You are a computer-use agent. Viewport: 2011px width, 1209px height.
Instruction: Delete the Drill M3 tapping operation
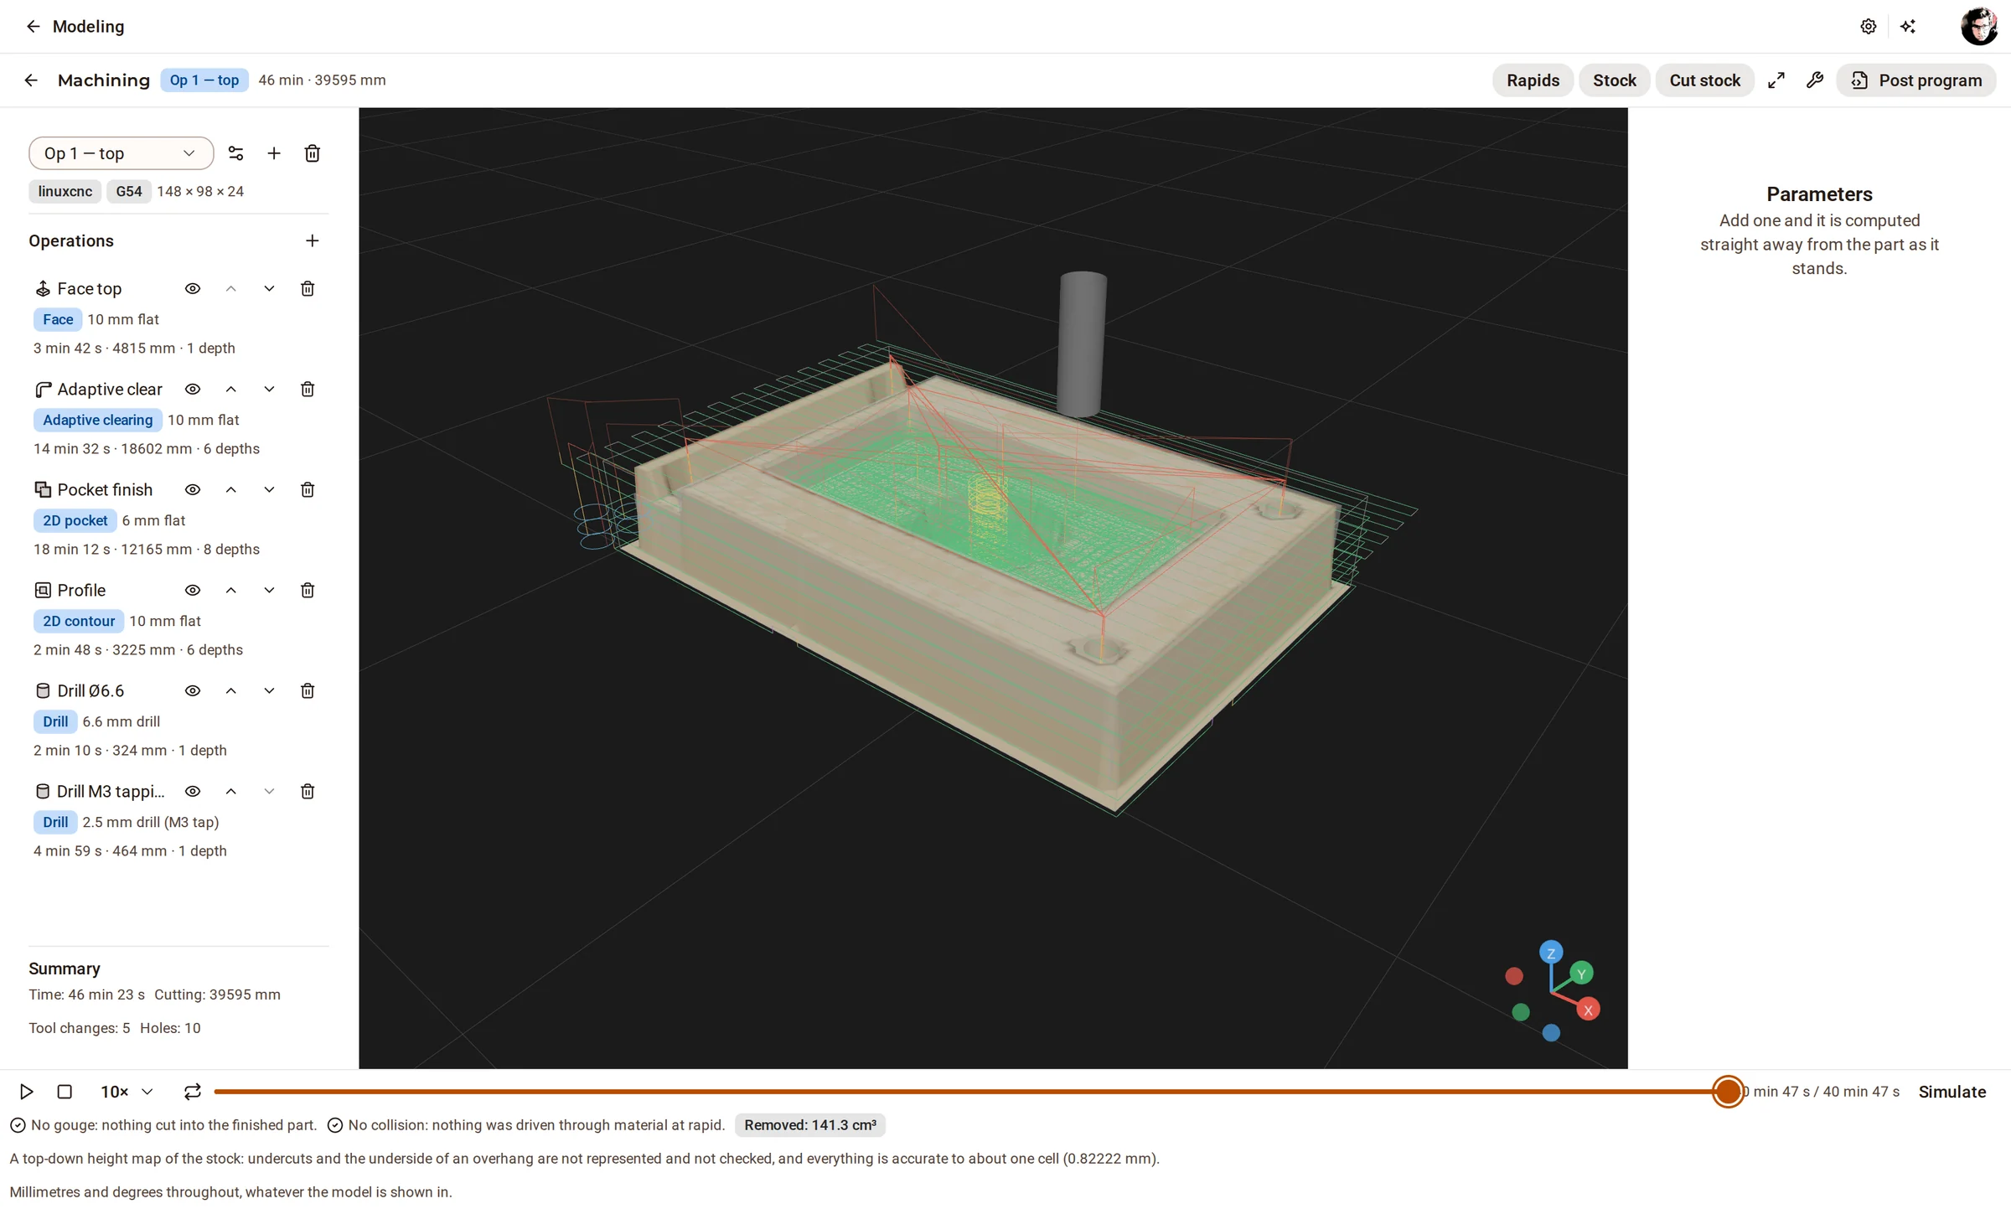click(308, 792)
